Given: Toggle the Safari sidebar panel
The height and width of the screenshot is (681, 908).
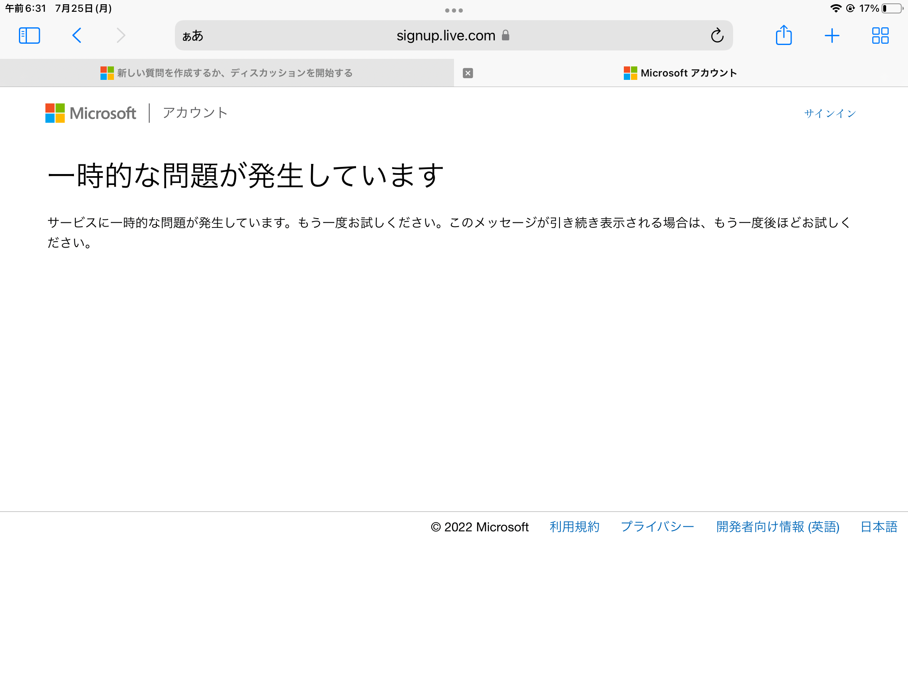Looking at the screenshot, I should coord(29,36).
